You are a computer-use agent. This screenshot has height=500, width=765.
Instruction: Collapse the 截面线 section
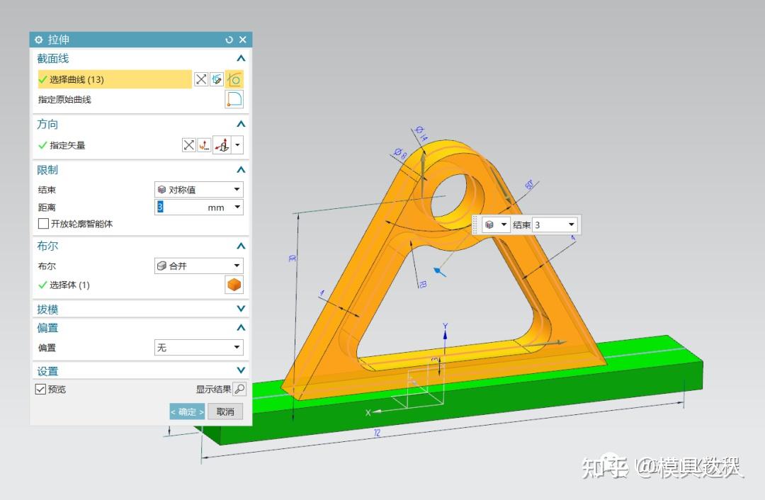click(x=241, y=59)
